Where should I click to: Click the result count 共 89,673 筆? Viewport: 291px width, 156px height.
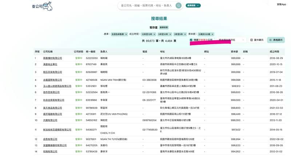click(x=150, y=41)
